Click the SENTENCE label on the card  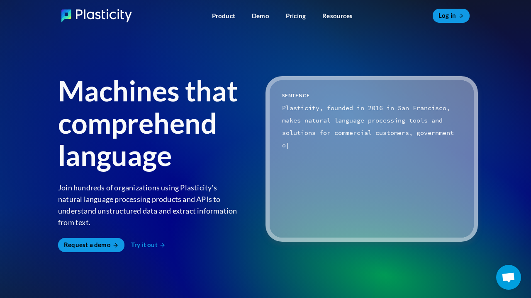296,95
